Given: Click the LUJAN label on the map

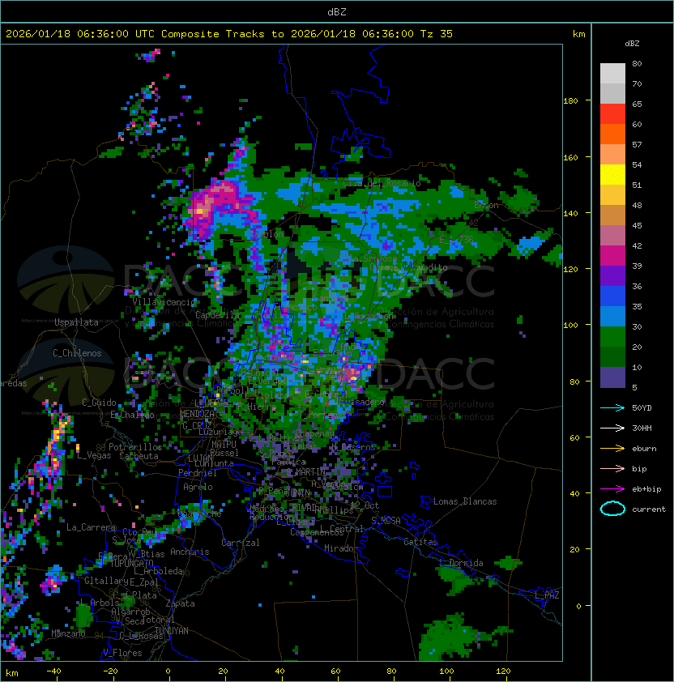Looking at the screenshot, I should pyautogui.click(x=200, y=458).
